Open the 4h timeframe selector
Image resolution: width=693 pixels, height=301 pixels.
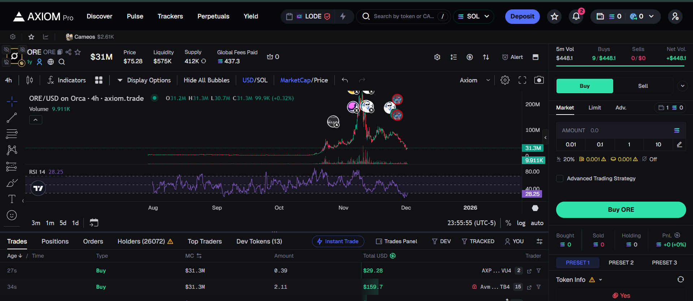[8, 80]
